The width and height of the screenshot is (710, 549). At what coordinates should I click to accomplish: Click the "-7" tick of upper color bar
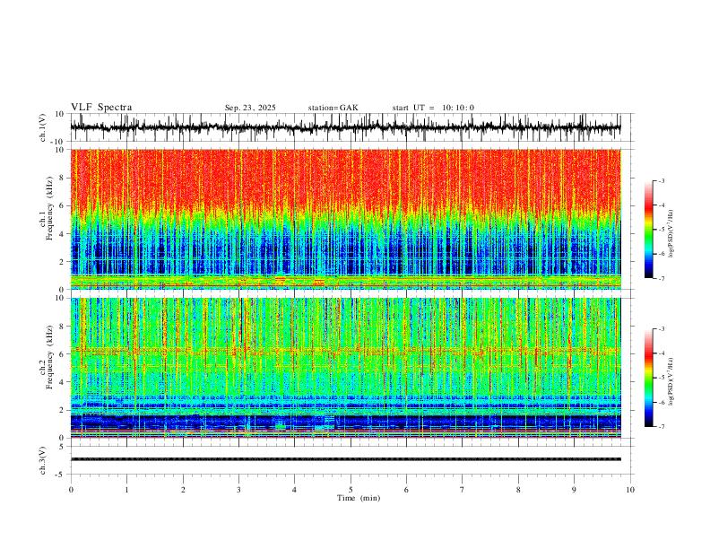[x=661, y=278]
